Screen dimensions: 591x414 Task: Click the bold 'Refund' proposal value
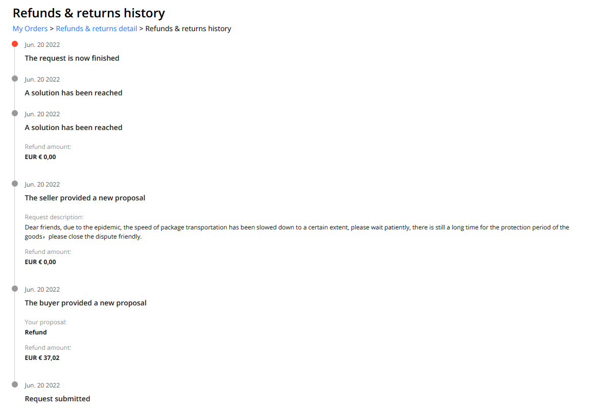tap(36, 332)
